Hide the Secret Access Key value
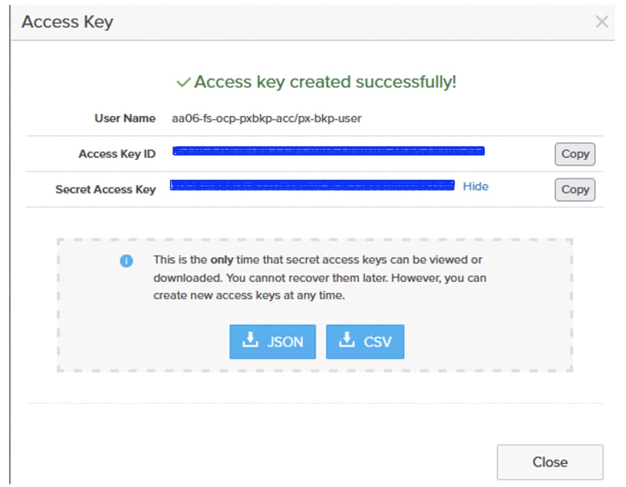The height and width of the screenshot is (487, 626). pos(475,187)
